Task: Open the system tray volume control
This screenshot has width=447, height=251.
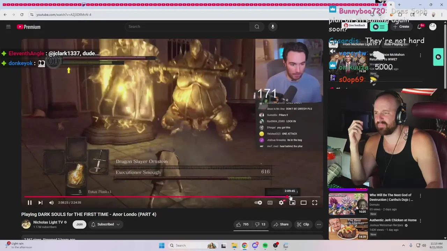Action: pos(424,245)
